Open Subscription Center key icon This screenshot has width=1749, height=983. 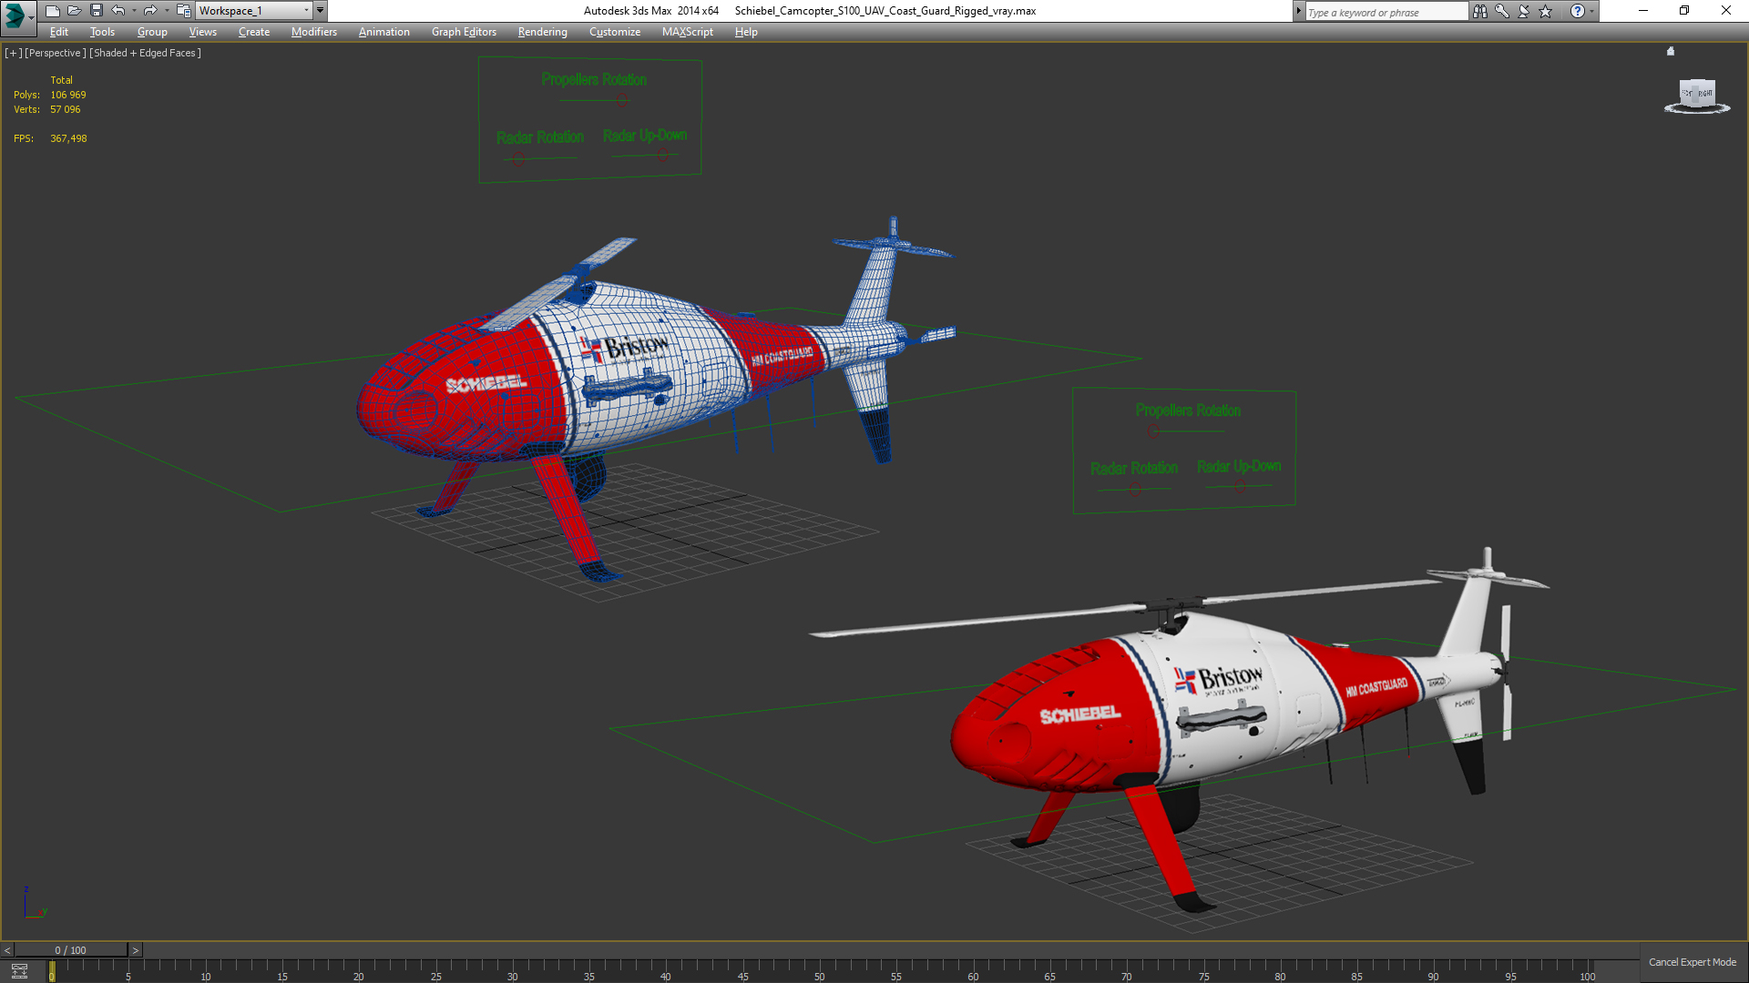1501,11
